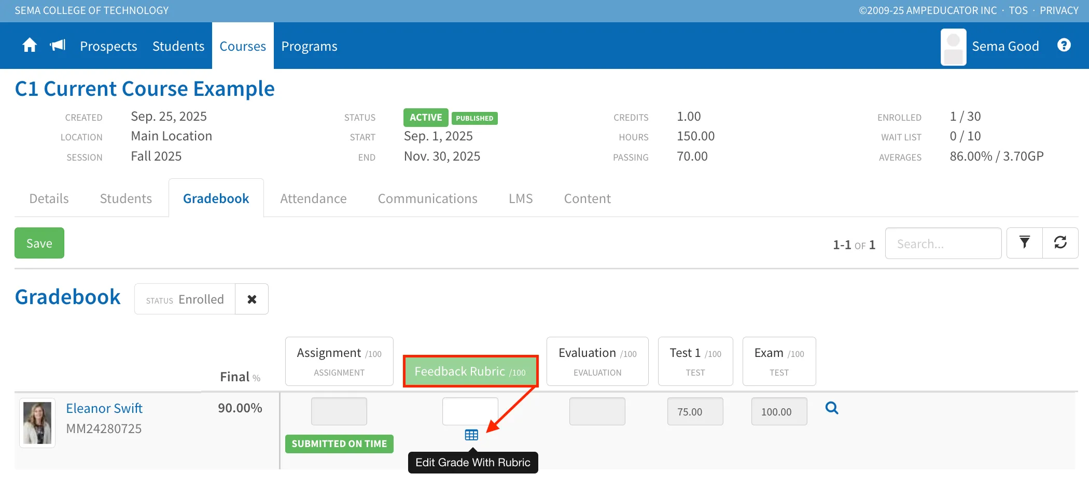Open the Students top navigation item
The height and width of the screenshot is (488, 1089).
click(178, 46)
